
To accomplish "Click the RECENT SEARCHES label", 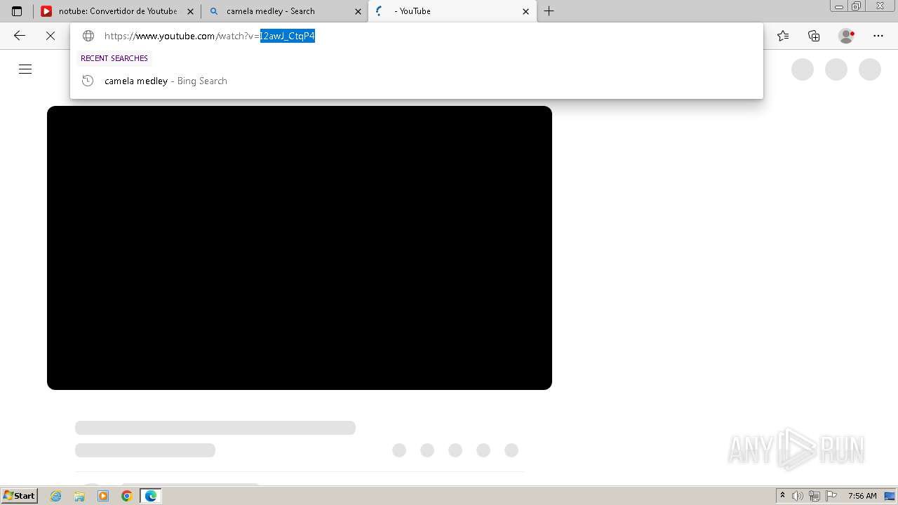I will (114, 58).
